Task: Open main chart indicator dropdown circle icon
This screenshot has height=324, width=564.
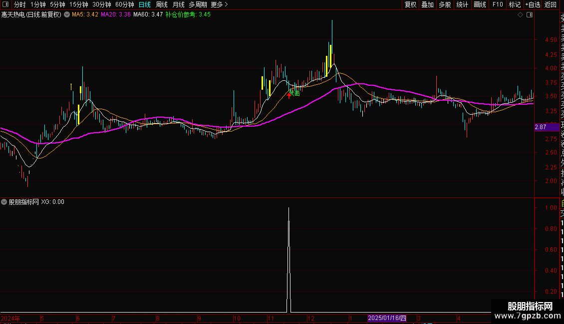Action: click(67, 15)
